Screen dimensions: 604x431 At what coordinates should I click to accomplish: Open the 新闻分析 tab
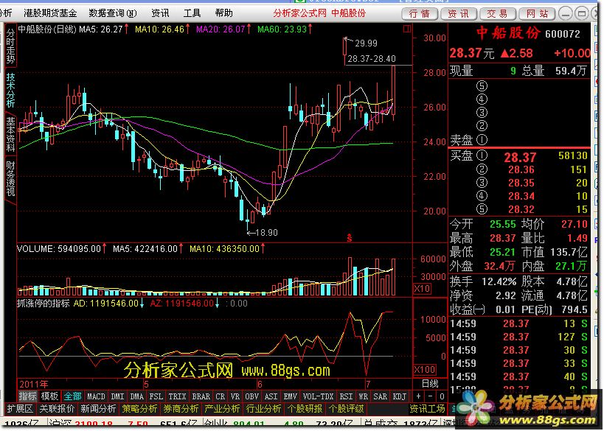98,409
